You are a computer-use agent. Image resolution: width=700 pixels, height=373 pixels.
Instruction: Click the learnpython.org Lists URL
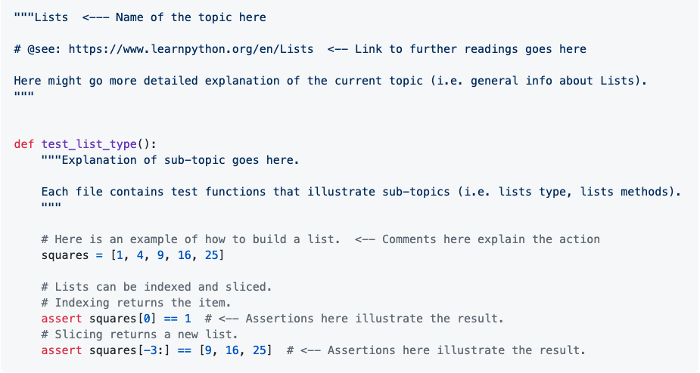pyautogui.click(x=191, y=49)
